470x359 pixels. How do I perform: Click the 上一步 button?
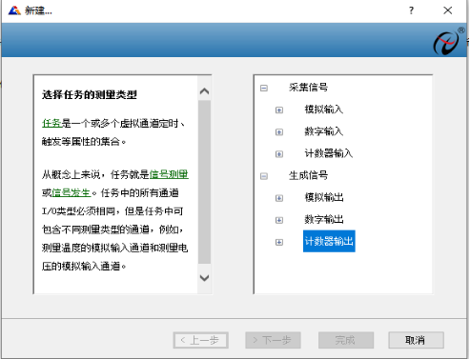[x=201, y=340]
